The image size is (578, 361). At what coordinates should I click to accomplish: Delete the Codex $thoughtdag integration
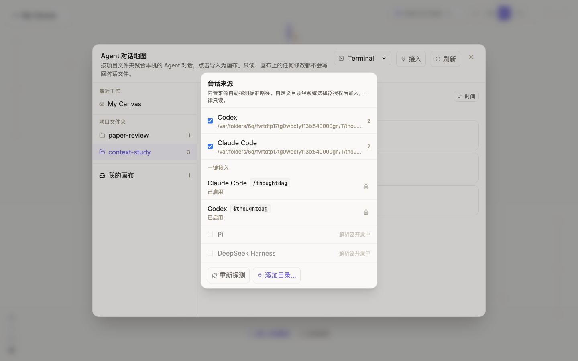pos(366,212)
